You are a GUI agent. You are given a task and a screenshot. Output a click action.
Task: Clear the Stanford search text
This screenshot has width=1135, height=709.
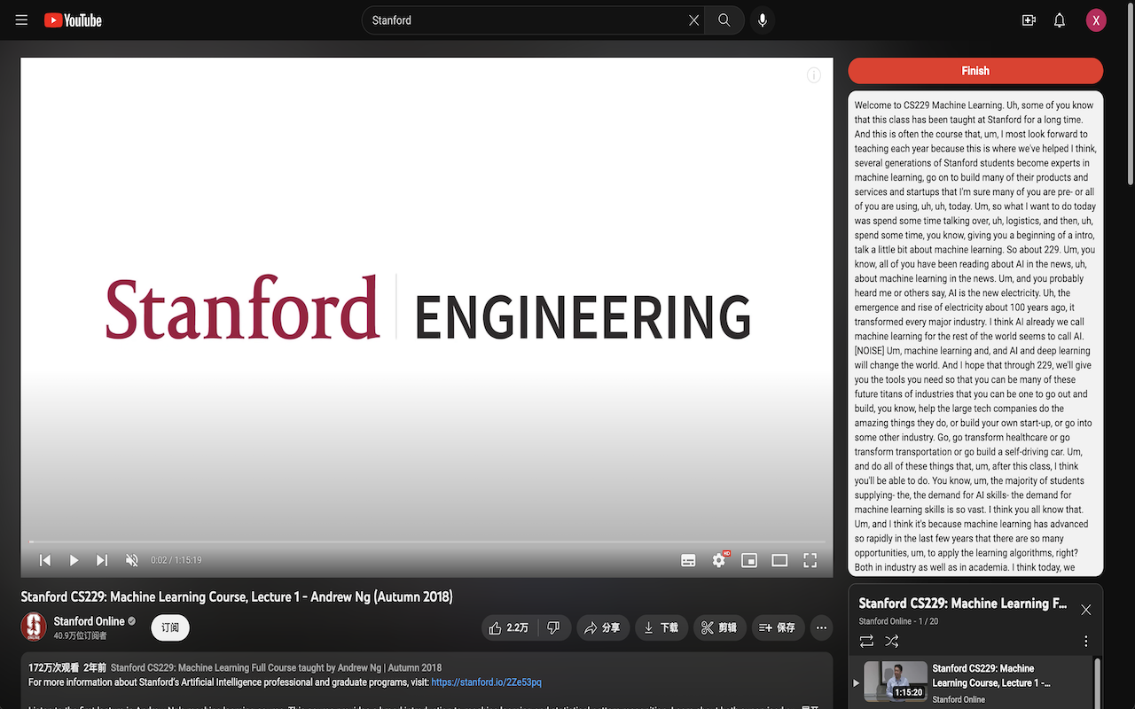click(693, 20)
